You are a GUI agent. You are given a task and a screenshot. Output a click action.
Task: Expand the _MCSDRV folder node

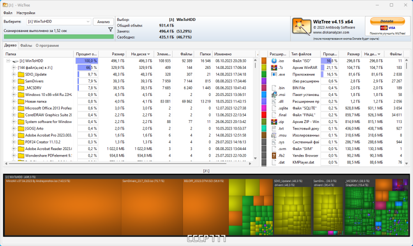[14, 88]
